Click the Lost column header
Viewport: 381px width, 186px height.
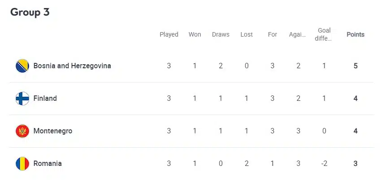click(x=247, y=34)
